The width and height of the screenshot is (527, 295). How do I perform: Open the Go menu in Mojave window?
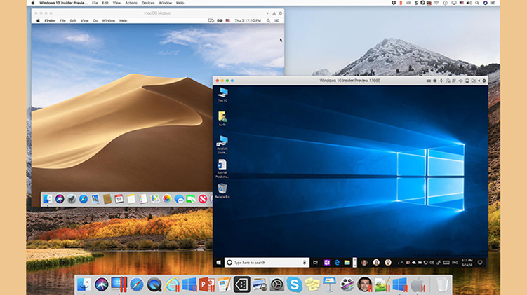(x=95, y=20)
